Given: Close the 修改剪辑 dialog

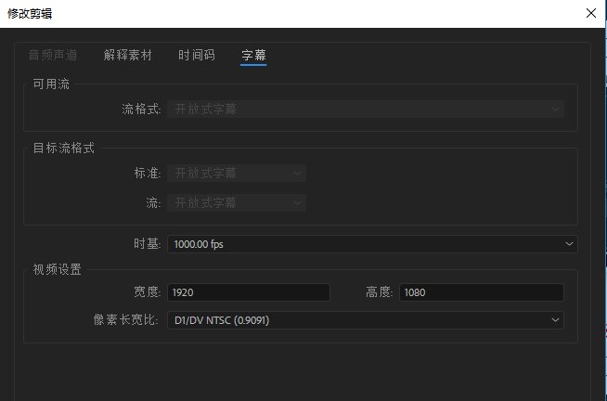Looking at the screenshot, I should pos(590,13).
